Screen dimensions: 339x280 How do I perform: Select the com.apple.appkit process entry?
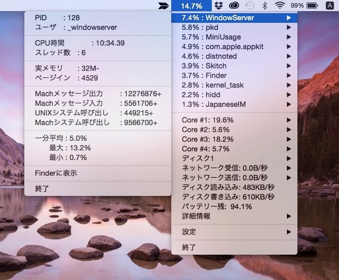click(234, 47)
